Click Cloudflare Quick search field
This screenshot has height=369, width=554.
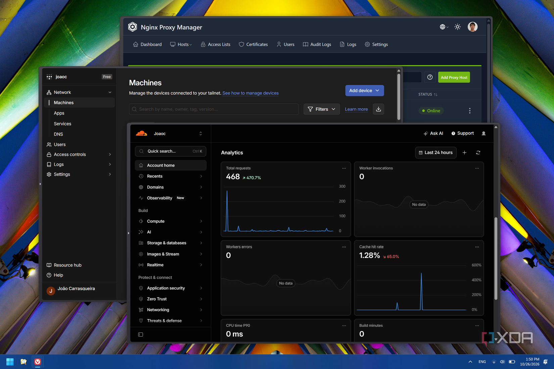point(171,151)
